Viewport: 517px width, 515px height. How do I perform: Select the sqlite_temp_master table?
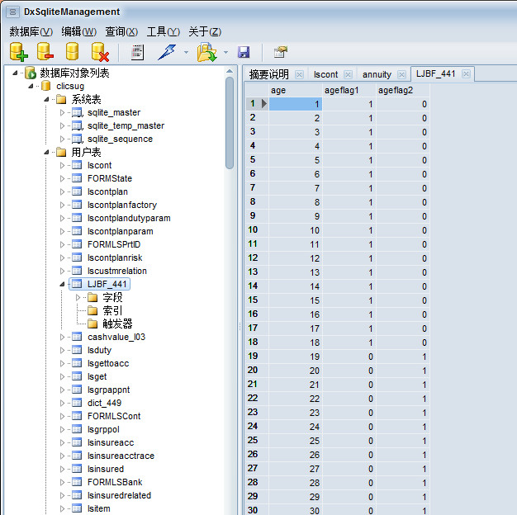[126, 126]
